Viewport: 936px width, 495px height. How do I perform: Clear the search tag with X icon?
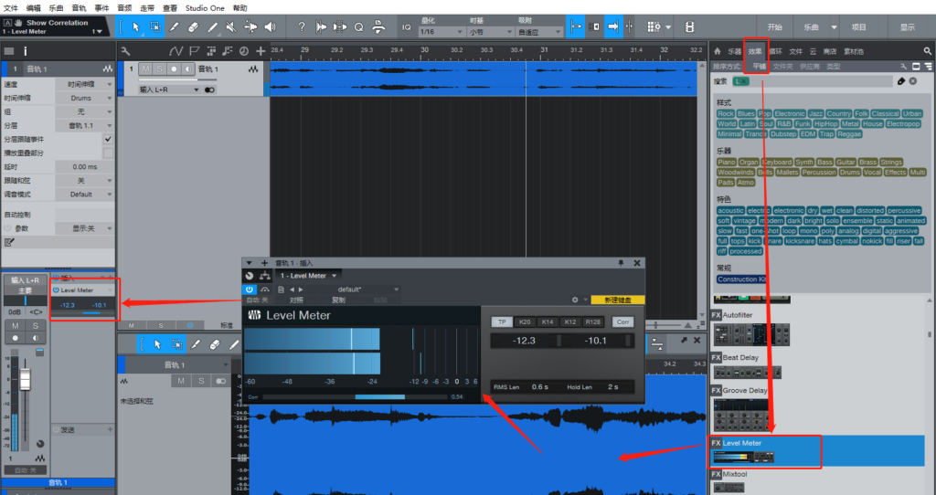click(x=913, y=81)
